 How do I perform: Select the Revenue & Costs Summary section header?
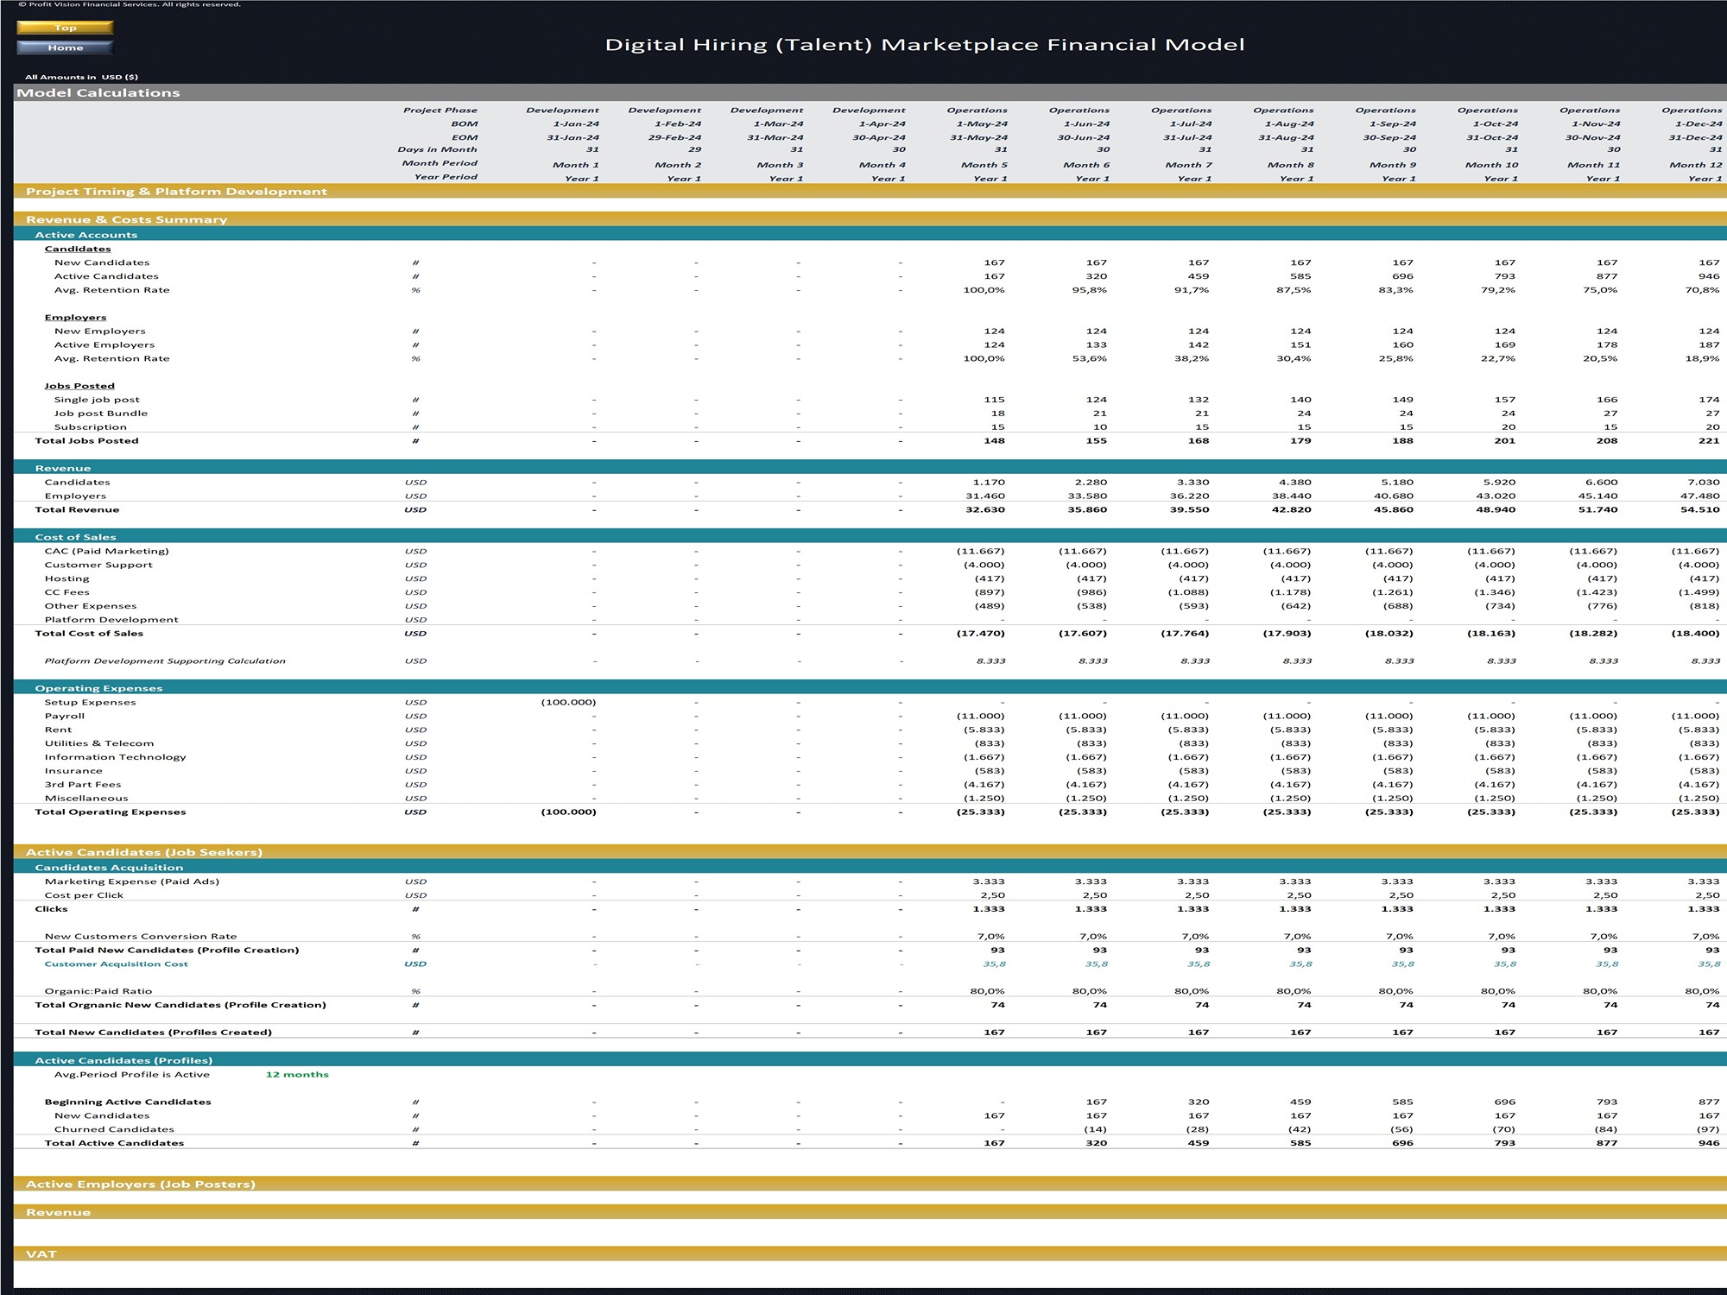tap(870, 219)
